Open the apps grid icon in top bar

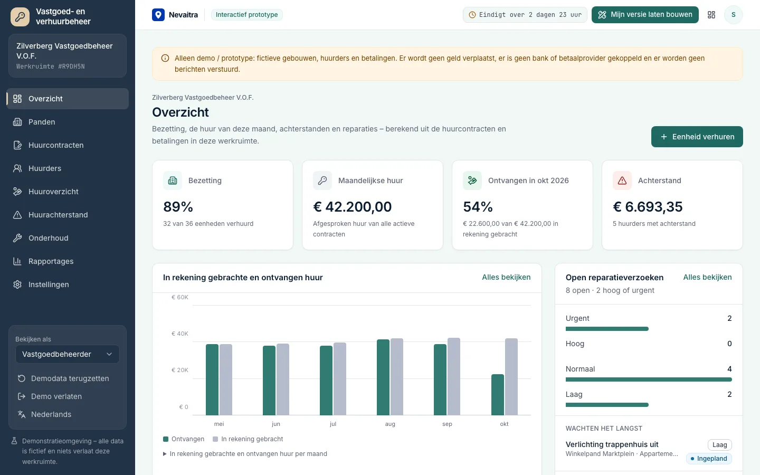711,15
